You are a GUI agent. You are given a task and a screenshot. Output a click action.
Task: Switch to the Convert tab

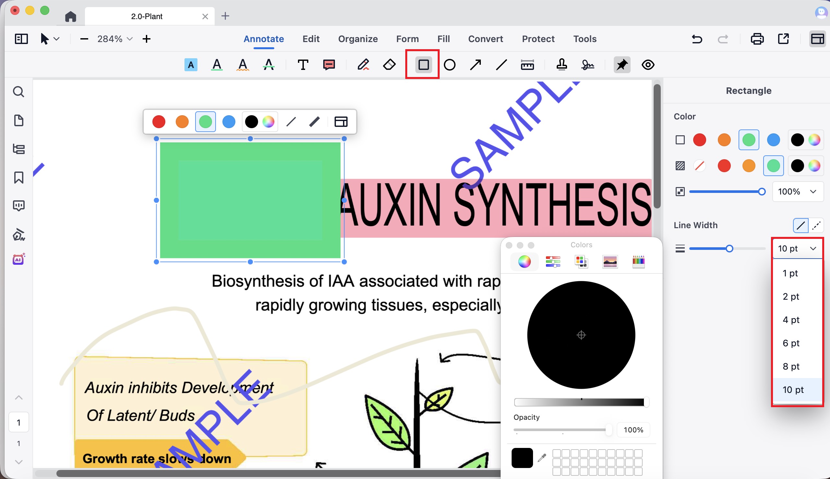coord(485,39)
